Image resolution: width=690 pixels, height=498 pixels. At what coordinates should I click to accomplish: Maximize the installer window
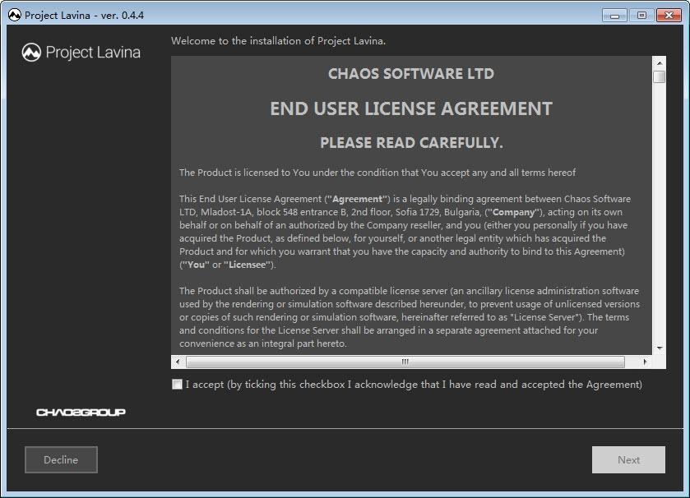point(641,16)
